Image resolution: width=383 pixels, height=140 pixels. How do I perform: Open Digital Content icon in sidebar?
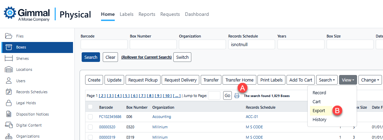pos(9,125)
